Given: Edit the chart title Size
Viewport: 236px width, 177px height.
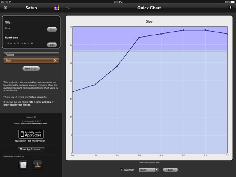Looking at the screenshot, I should pyautogui.click(x=52, y=29).
